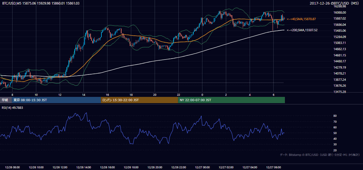The height and width of the screenshot is (170, 363).
Task: Click the RSI 80 level label
Action: (x=335, y=116)
